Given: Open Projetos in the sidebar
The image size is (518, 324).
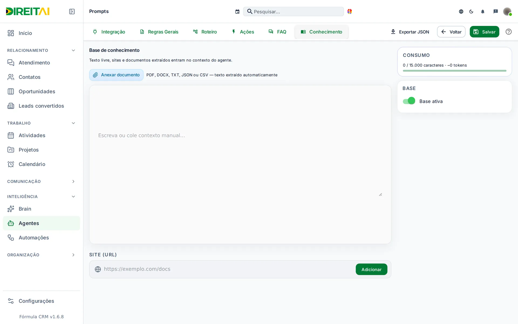Looking at the screenshot, I should tap(41, 150).
